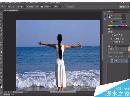
Task: Toggle pen pressure for width button
Action: 64,7
